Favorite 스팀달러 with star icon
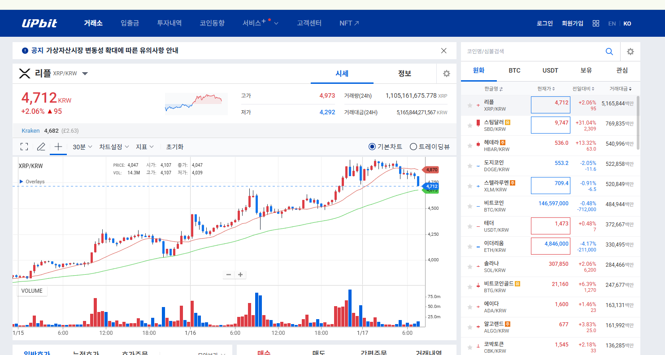665x355 pixels. 470,126
